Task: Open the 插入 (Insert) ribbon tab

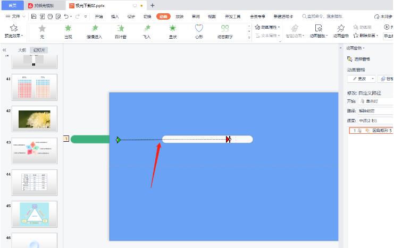Action: click(115, 16)
